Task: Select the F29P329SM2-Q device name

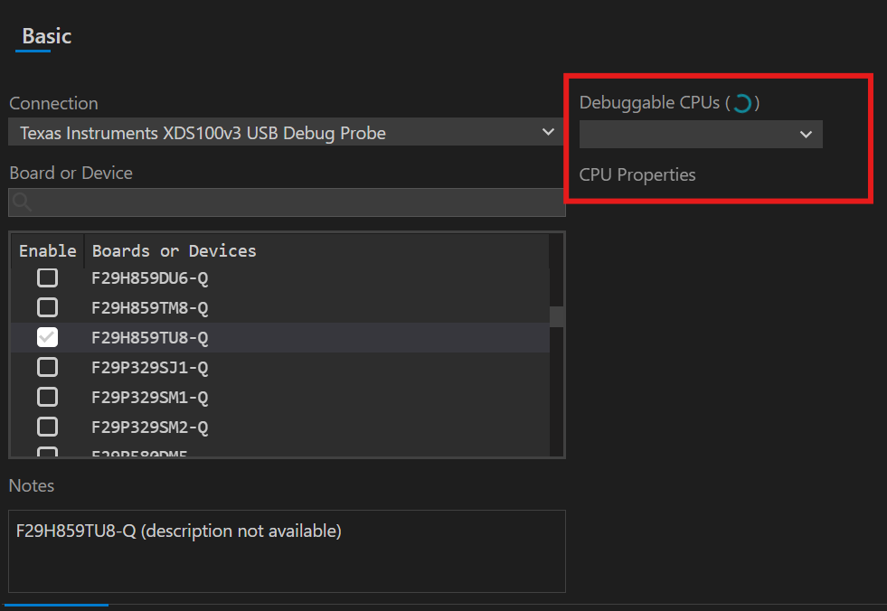Action: point(150,428)
